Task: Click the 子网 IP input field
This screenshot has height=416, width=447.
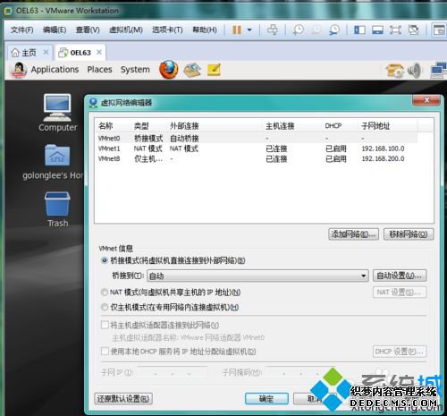Action: point(173,372)
